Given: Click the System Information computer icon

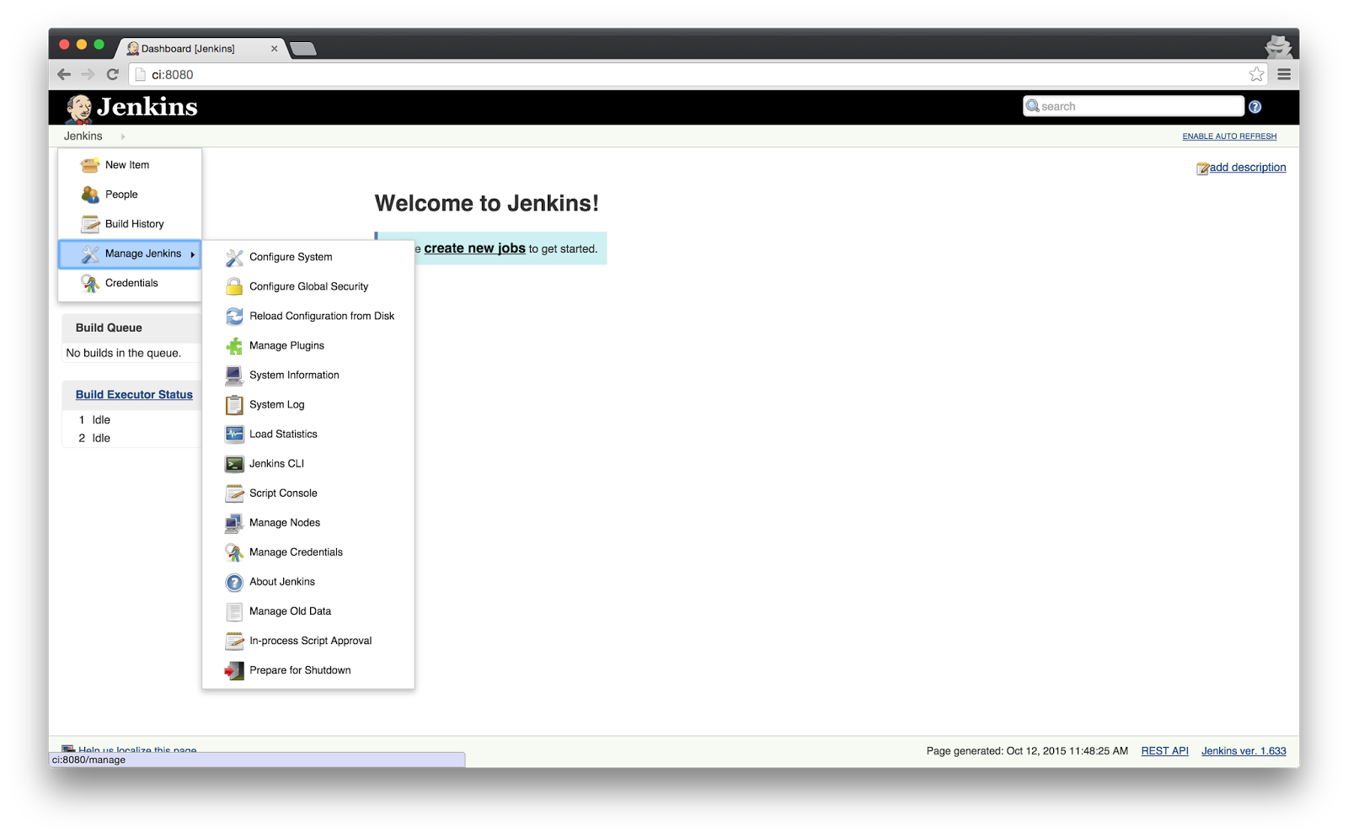Looking at the screenshot, I should tap(234, 376).
